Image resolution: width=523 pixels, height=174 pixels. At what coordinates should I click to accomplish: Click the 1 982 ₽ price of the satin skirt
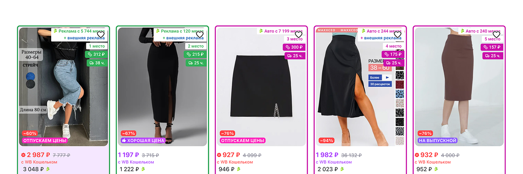pos(327,155)
